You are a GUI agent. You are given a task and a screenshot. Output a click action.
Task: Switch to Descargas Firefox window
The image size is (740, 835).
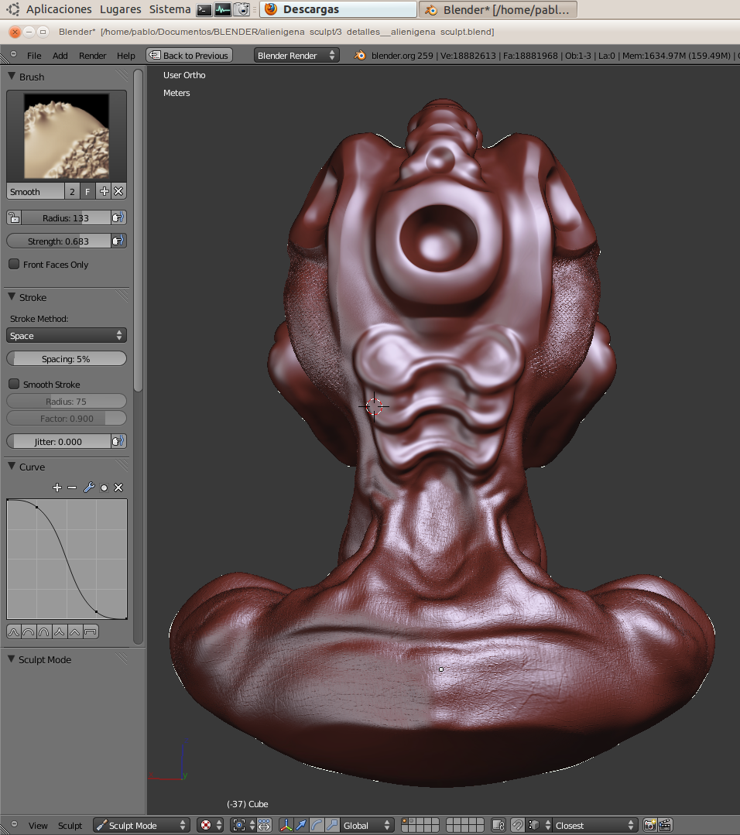click(337, 9)
